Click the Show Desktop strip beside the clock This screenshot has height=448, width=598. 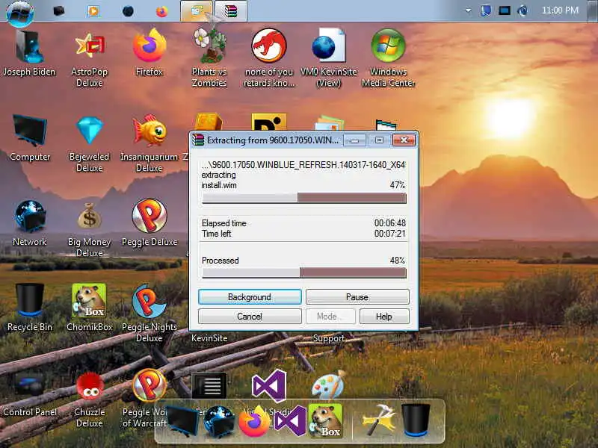[x=593, y=10]
